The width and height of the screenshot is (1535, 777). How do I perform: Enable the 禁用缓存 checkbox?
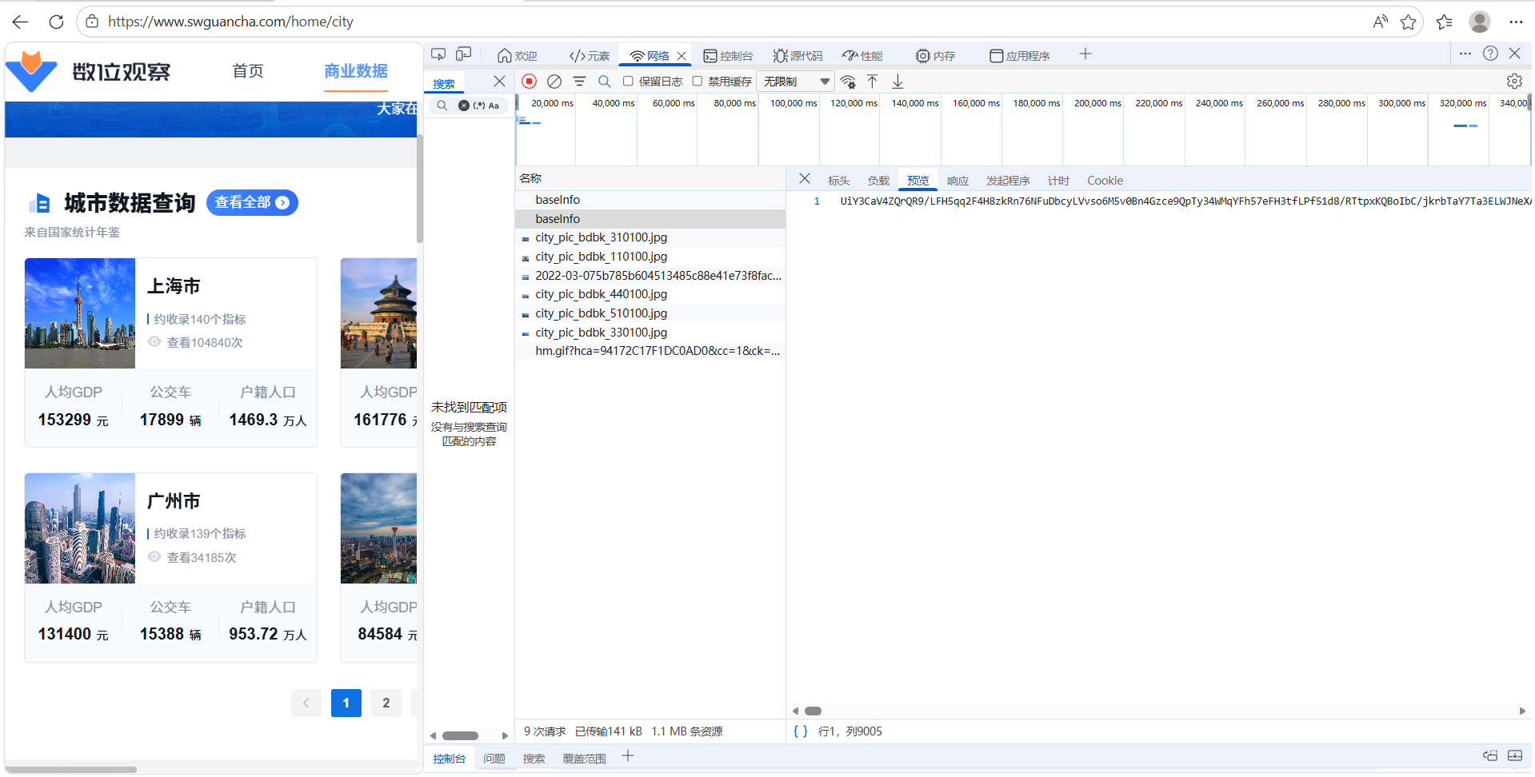[698, 82]
